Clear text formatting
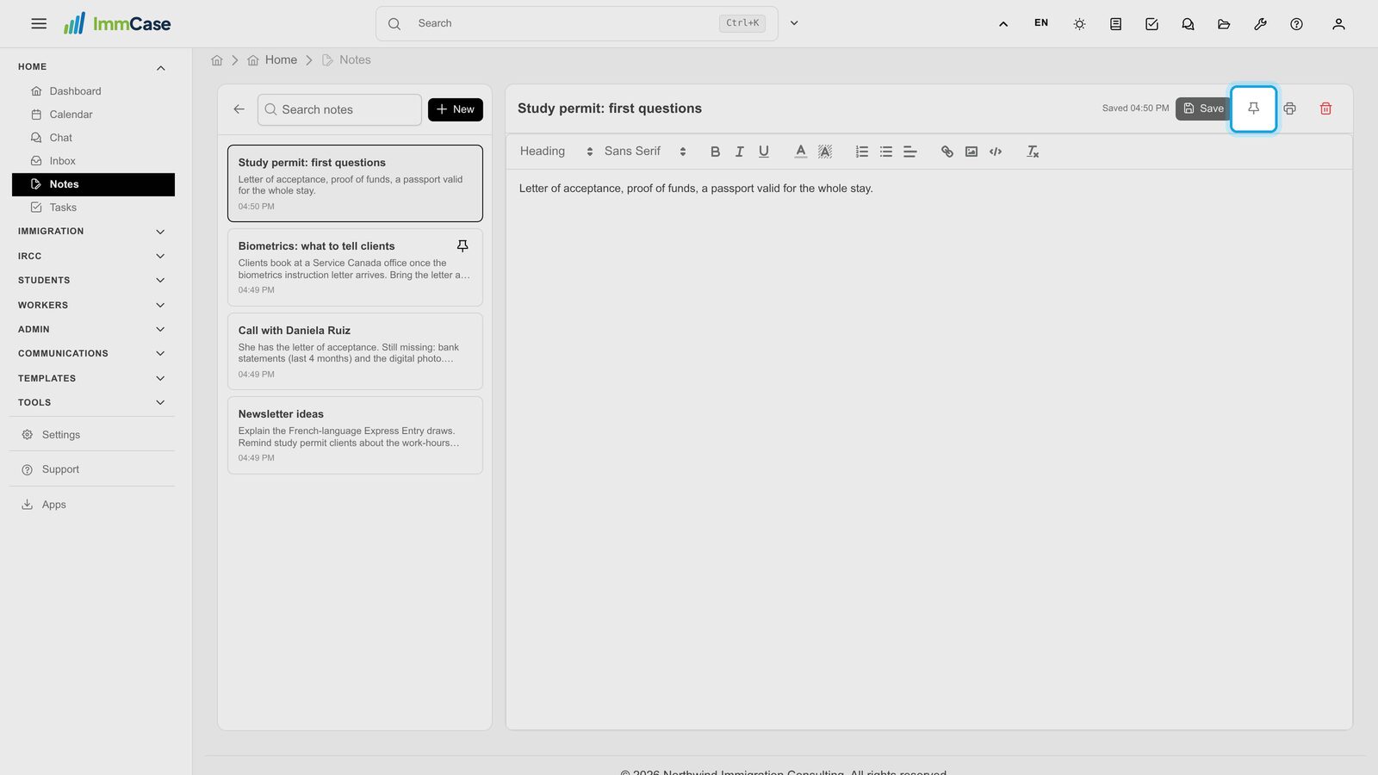 [1032, 152]
